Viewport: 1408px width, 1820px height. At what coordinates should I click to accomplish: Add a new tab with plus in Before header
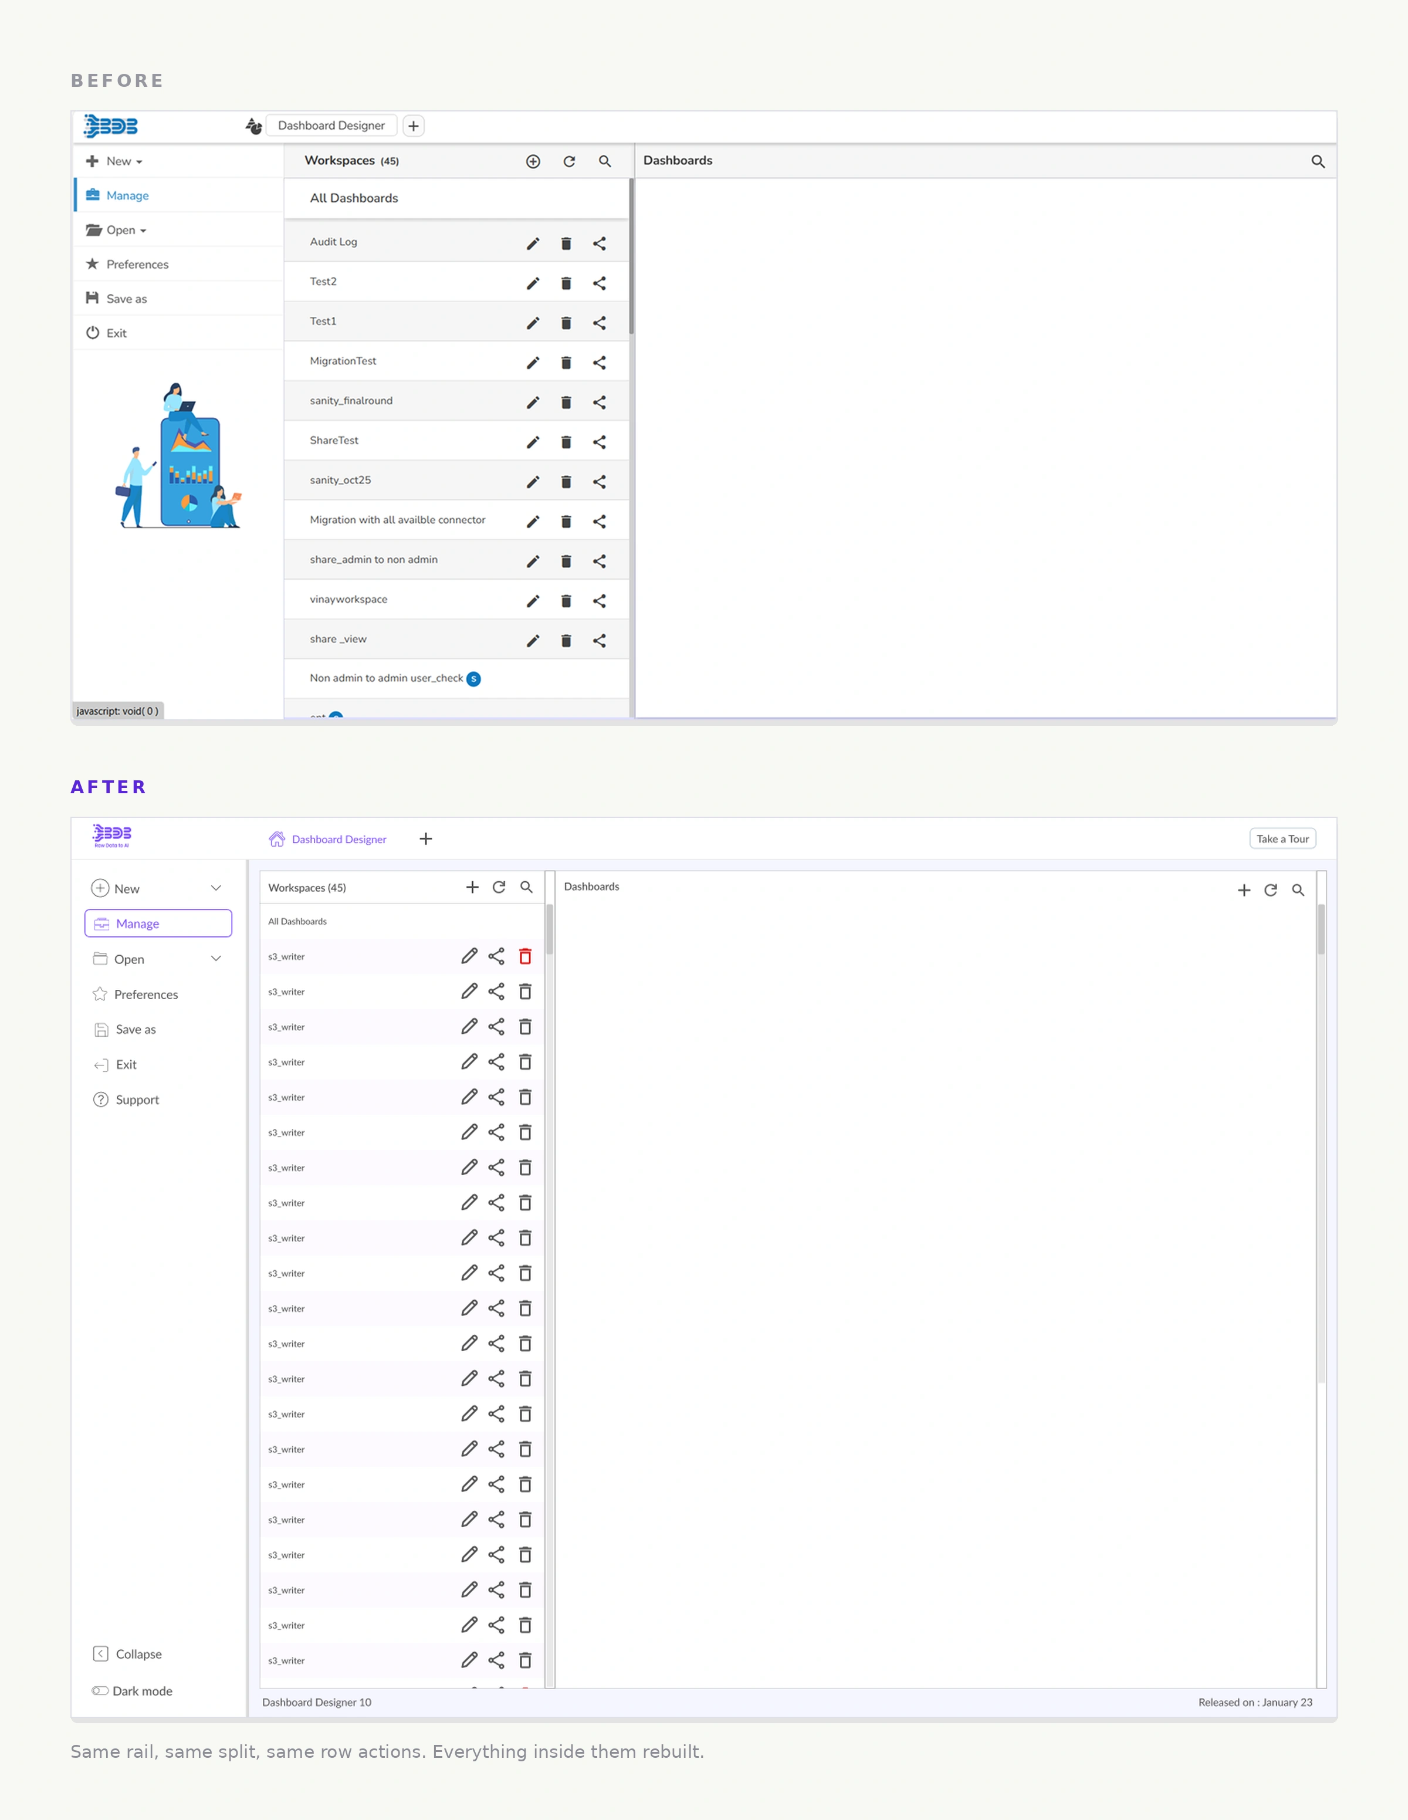click(x=413, y=126)
